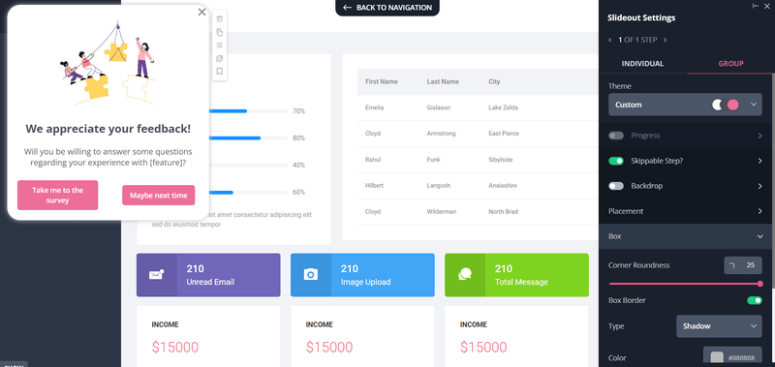Delete the slideout using the trash icon

(x=220, y=18)
